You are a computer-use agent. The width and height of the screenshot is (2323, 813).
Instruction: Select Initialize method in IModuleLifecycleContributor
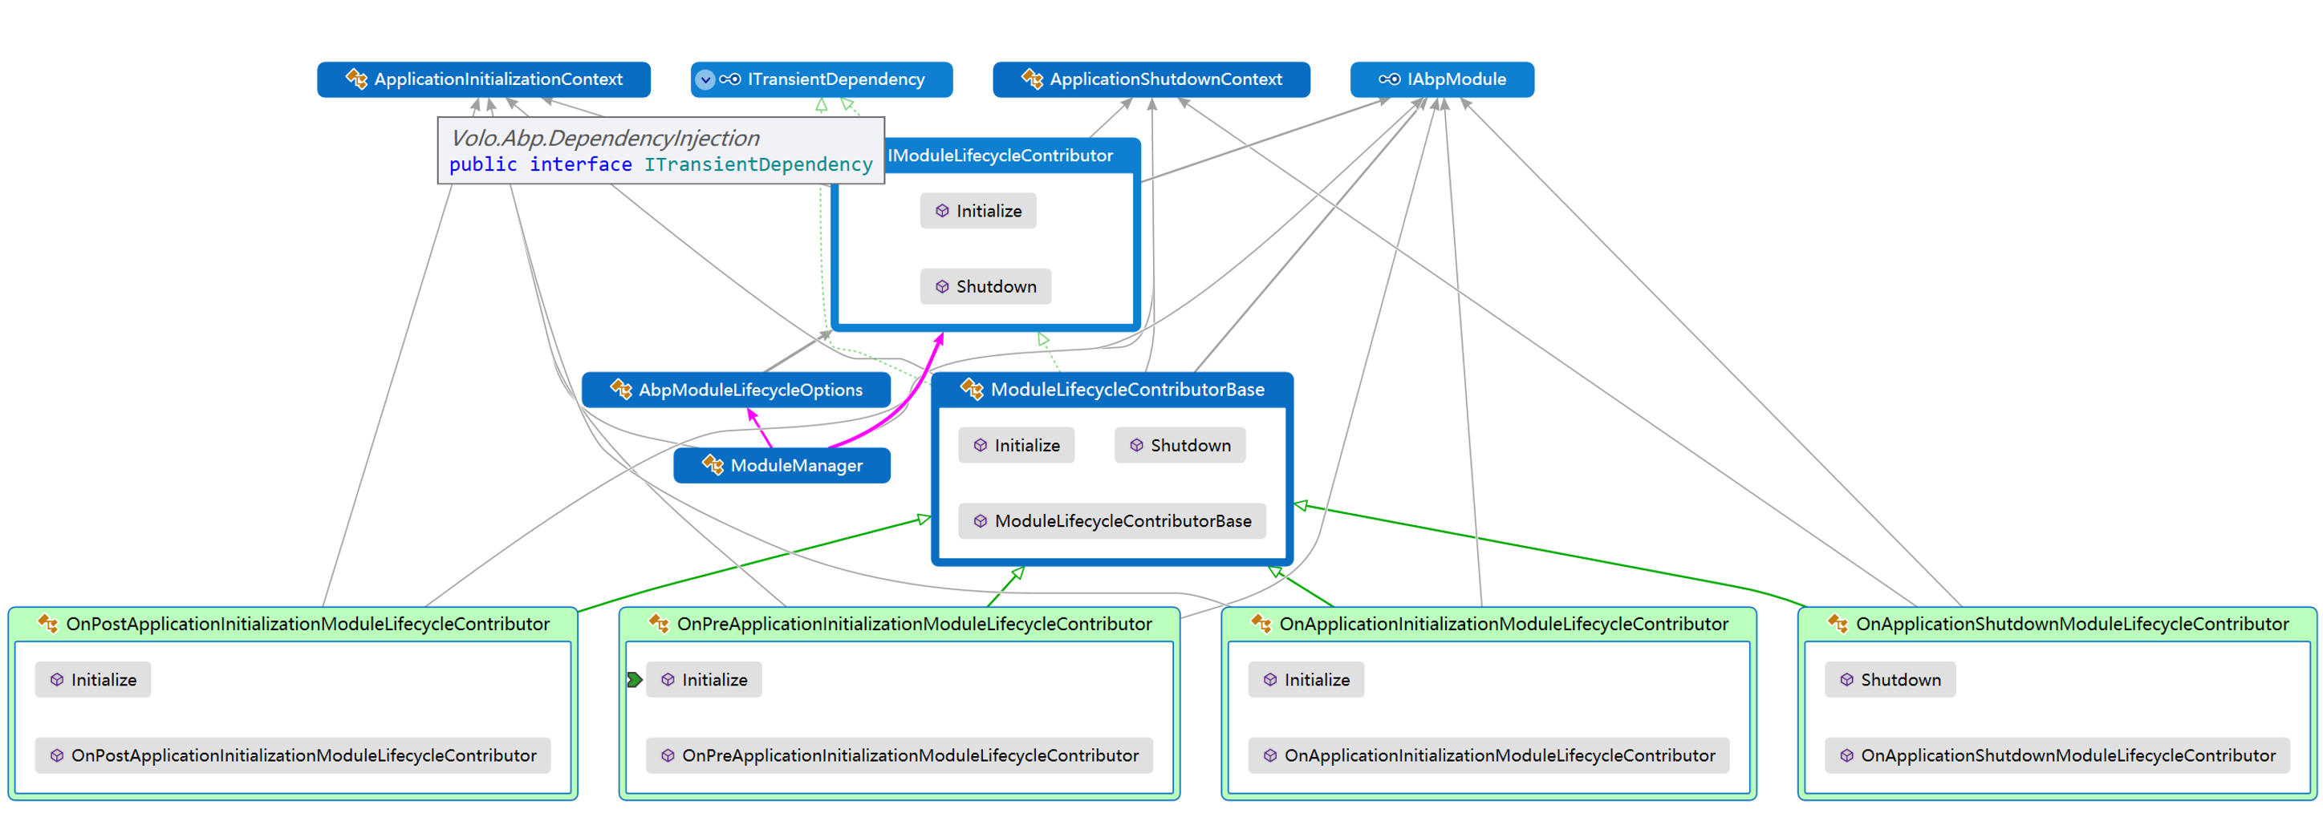[988, 211]
